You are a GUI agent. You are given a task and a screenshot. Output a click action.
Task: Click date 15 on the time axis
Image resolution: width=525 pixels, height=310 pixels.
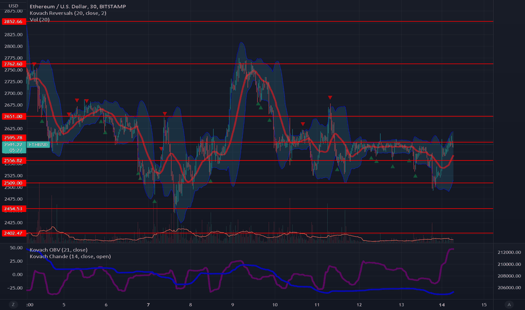tap(484, 304)
